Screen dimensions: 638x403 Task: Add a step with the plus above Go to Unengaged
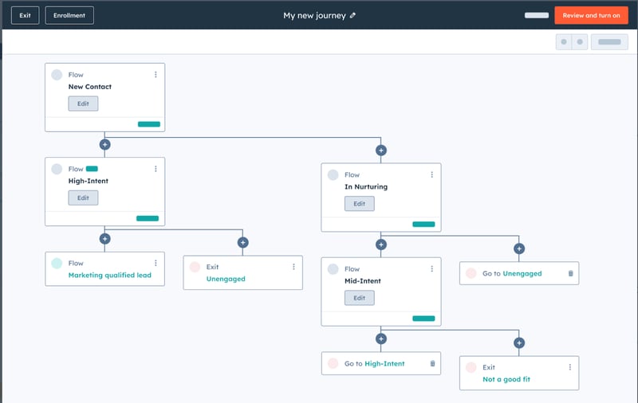[519, 248]
